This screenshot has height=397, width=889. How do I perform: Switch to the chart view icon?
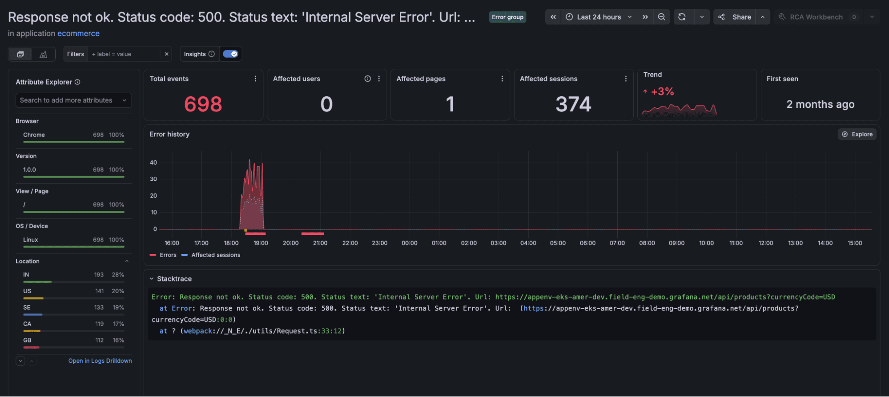click(x=43, y=54)
